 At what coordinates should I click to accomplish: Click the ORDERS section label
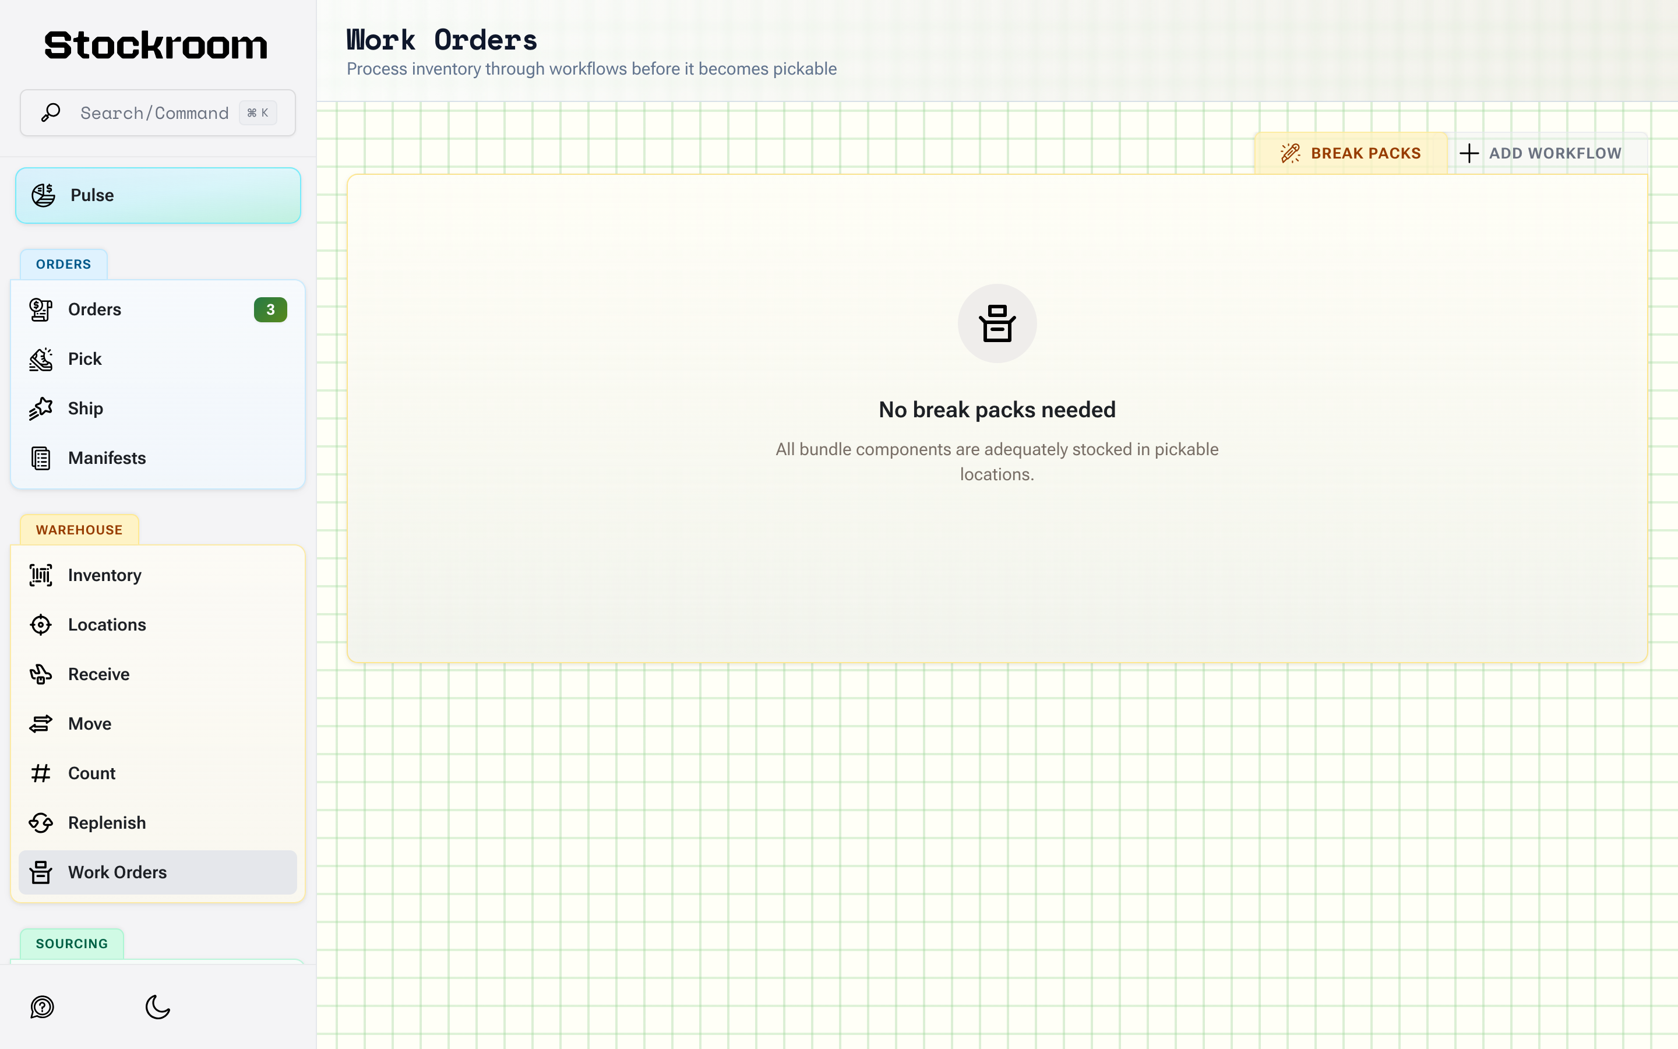tap(63, 265)
